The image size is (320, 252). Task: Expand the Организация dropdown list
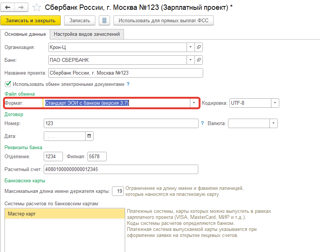click(191, 47)
